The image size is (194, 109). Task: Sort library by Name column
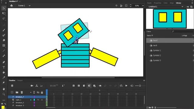pyautogui.click(x=150, y=35)
